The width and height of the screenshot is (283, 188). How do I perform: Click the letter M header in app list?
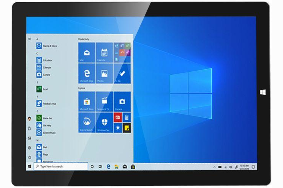click(37, 140)
